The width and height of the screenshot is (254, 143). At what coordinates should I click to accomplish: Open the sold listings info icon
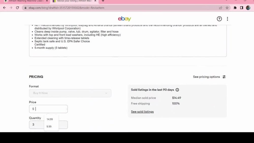coord(177,90)
